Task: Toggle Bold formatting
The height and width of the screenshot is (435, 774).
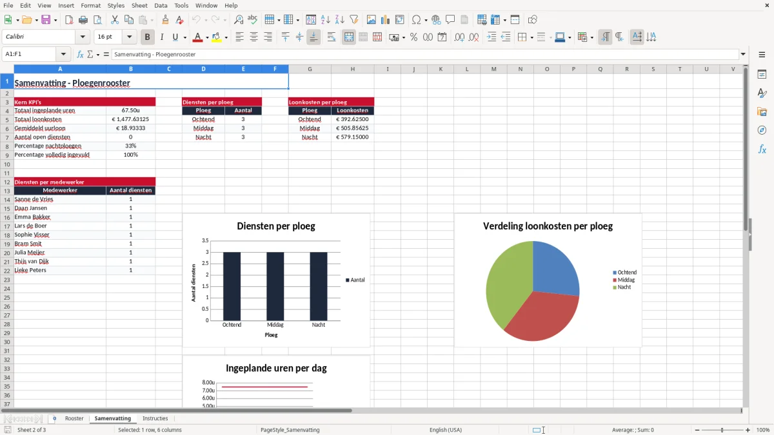Action: pyautogui.click(x=148, y=37)
